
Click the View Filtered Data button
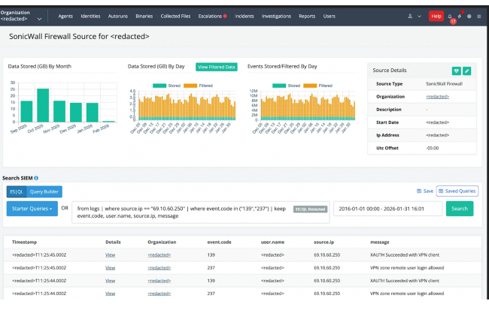point(217,67)
